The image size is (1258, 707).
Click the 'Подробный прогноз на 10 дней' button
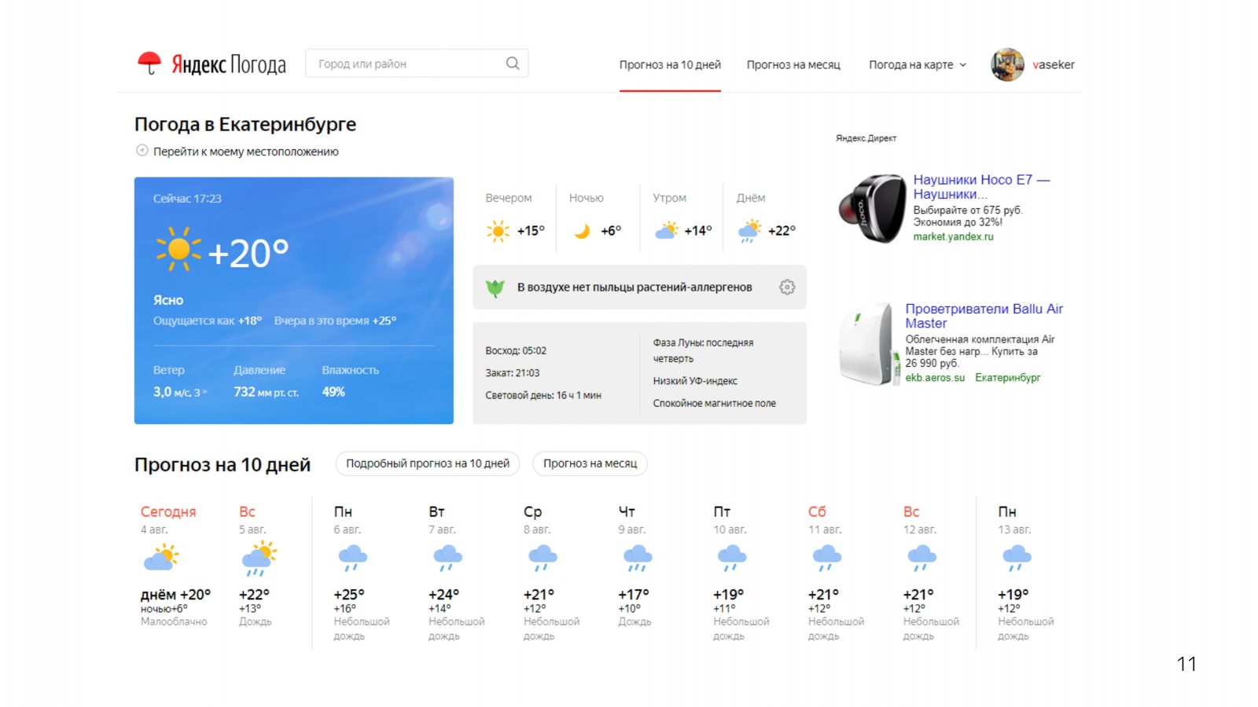pyautogui.click(x=428, y=463)
